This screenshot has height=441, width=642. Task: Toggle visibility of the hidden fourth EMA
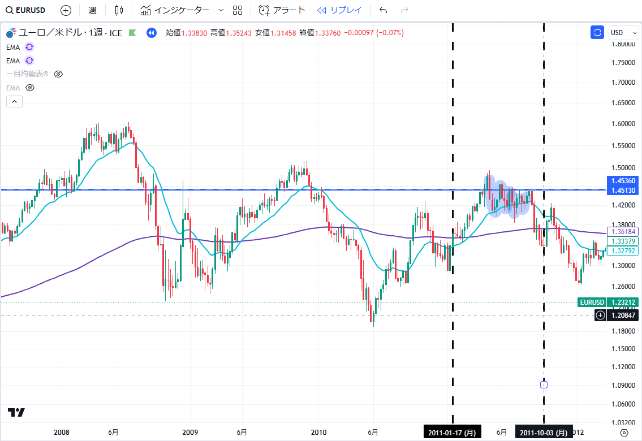31,88
